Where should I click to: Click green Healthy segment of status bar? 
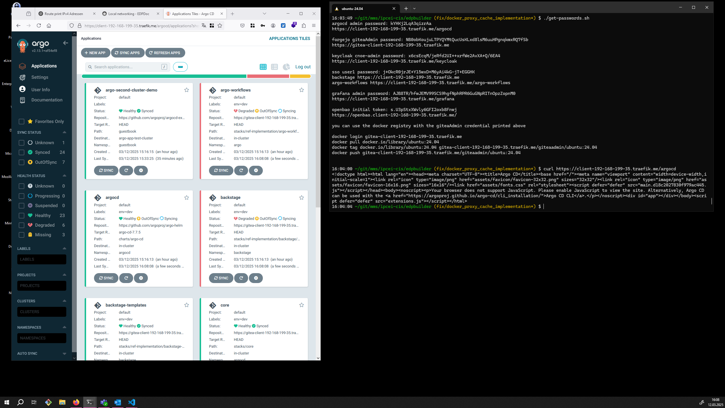pos(164,76)
